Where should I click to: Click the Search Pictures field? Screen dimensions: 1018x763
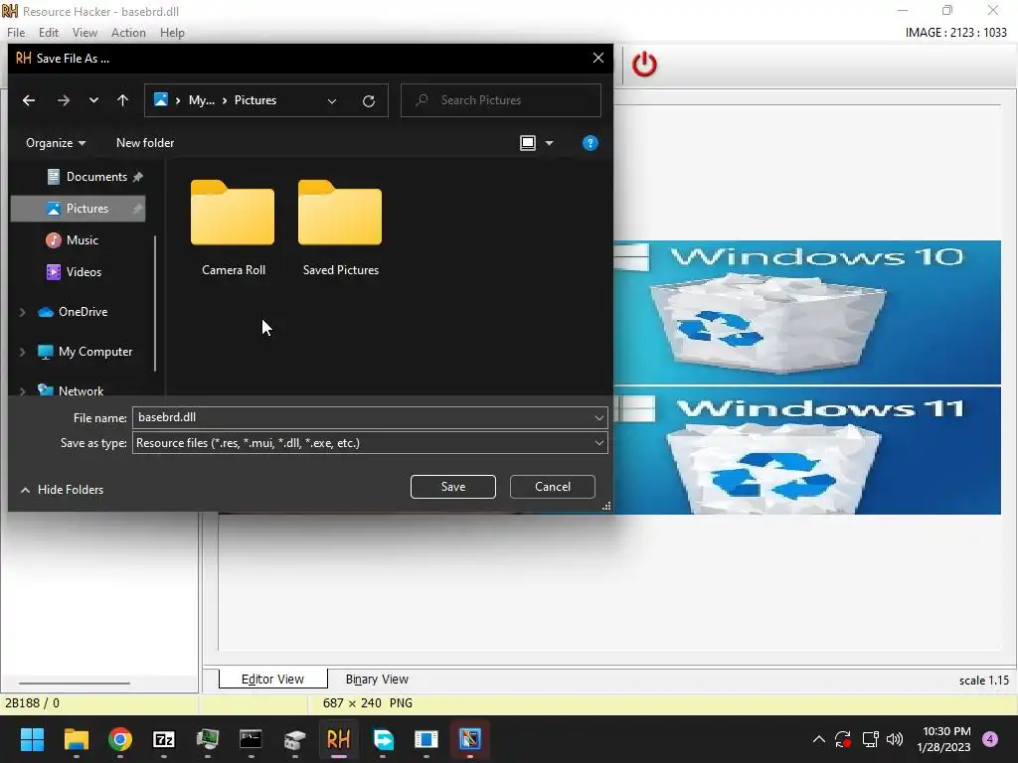point(501,100)
